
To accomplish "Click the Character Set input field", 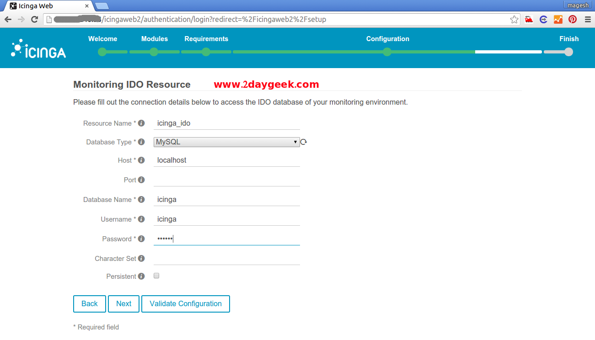I will tap(227, 259).
